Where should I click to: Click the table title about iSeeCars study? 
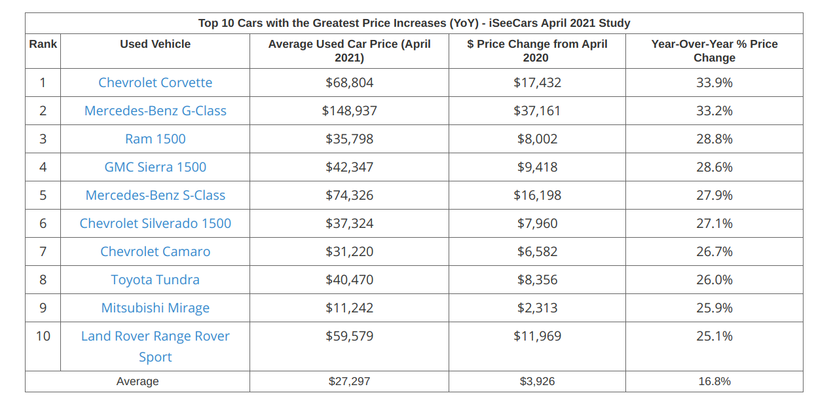click(414, 23)
